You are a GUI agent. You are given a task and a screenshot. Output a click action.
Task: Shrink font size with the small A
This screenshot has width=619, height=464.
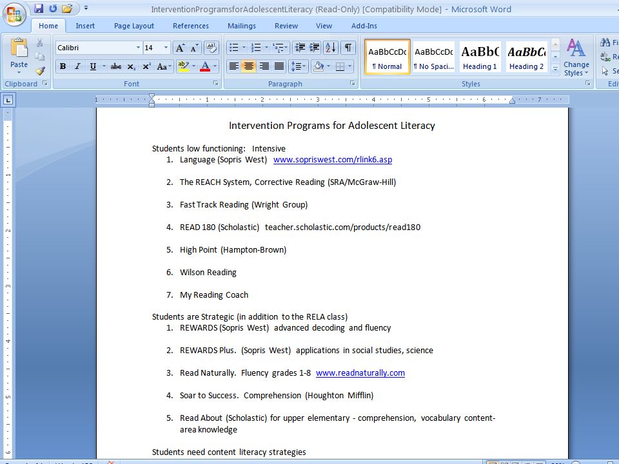194,48
